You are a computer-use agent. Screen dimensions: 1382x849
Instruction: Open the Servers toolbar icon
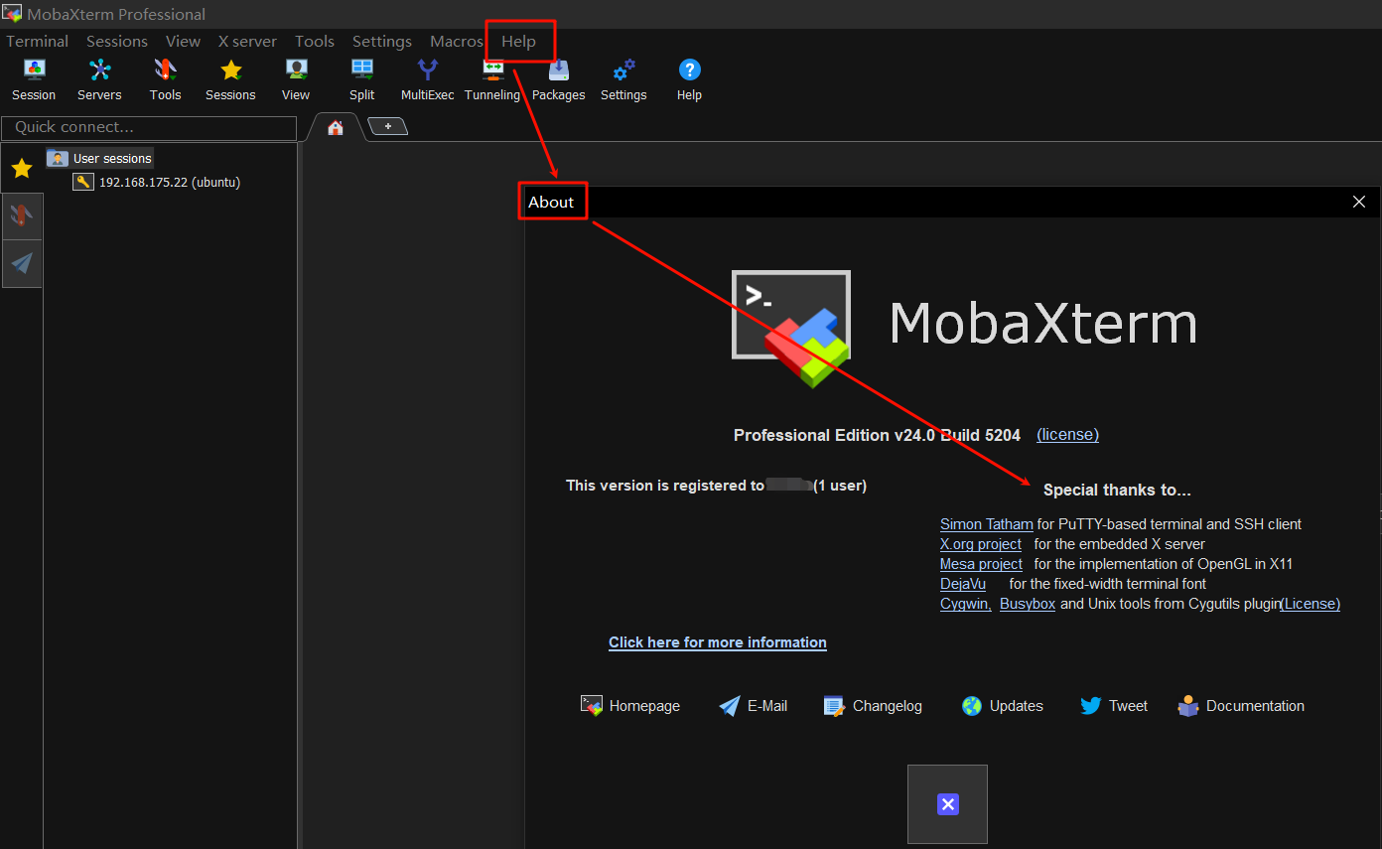pos(99,79)
